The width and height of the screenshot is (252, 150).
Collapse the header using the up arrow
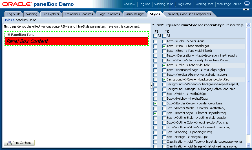[x=246, y=10]
